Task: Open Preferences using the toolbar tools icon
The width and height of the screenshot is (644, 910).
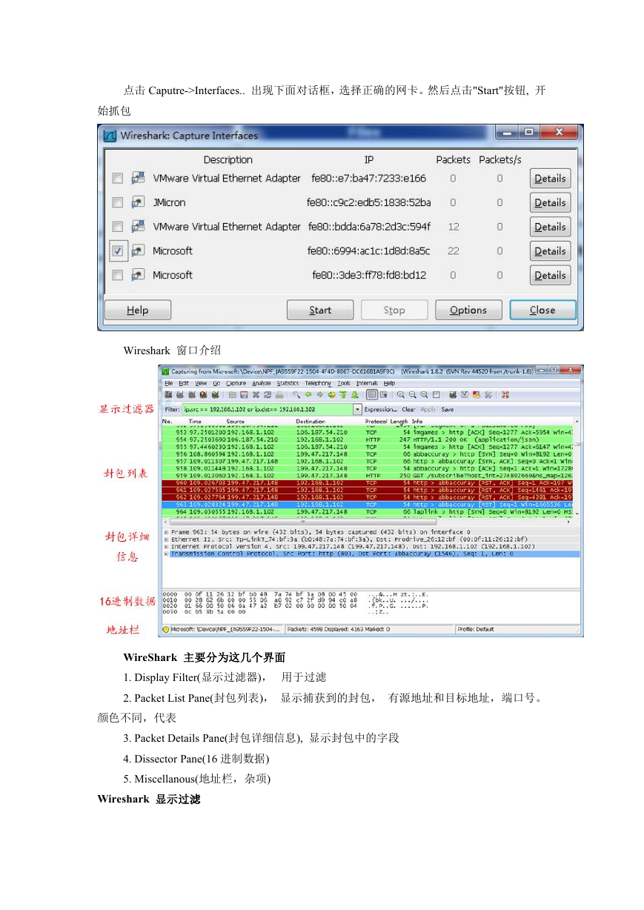Action: 488,395
